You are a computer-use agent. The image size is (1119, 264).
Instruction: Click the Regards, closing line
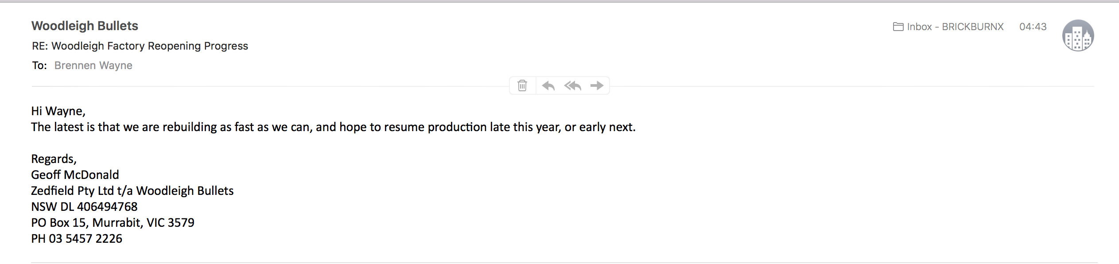(54, 159)
